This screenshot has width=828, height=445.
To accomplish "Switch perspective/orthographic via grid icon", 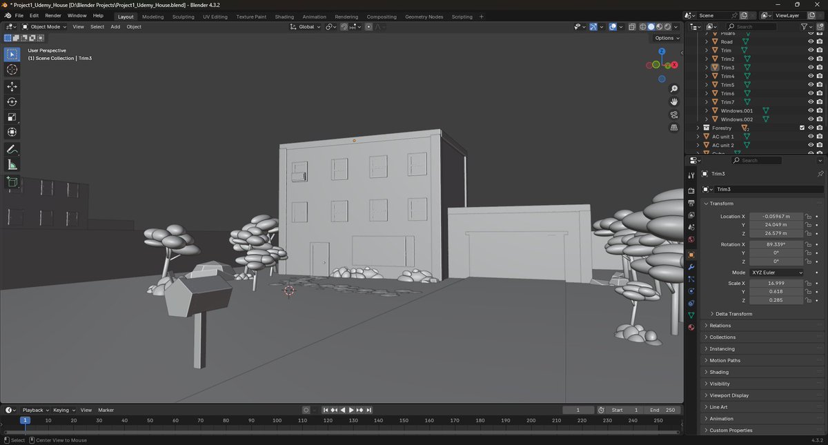I will coord(674,128).
